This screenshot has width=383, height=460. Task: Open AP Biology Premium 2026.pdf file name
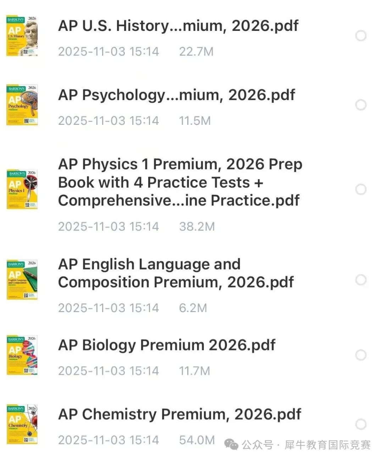click(167, 345)
